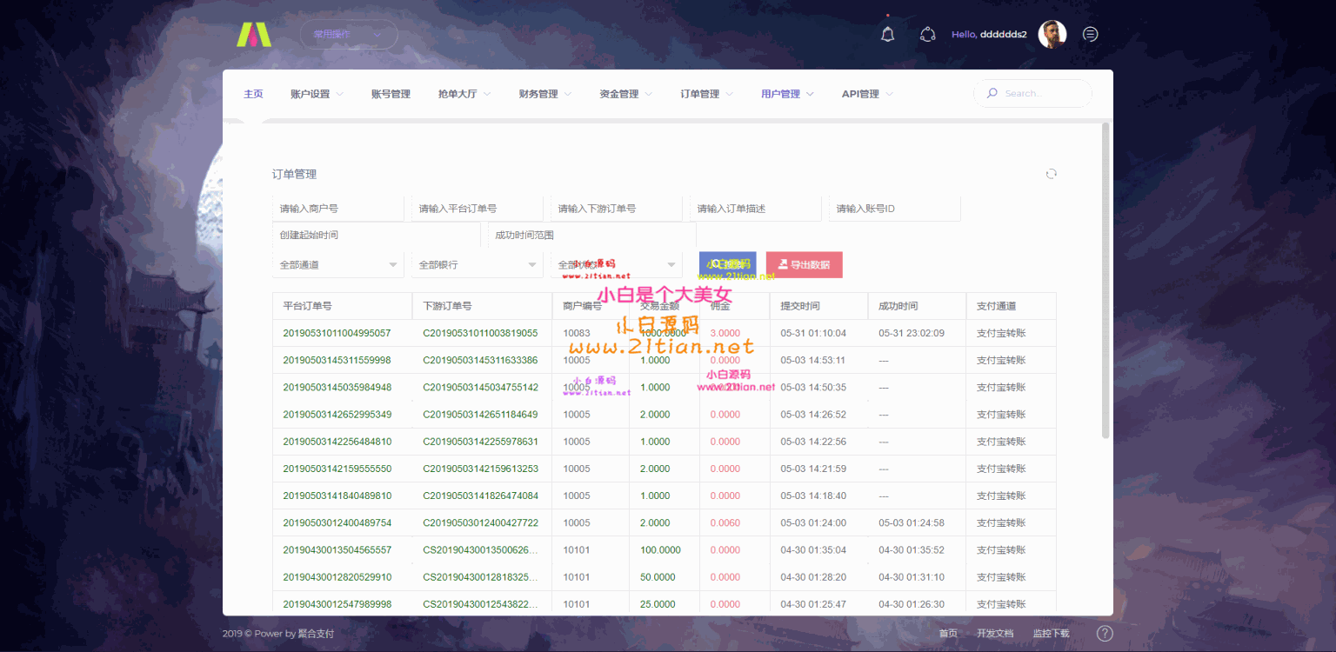The image size is (1336, 652).
Task: Open the user avatar profile picture
Action: coord(1052,34)
